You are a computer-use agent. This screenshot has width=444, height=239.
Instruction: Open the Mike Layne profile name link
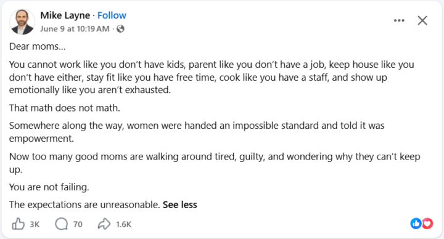tap(65, 15)
